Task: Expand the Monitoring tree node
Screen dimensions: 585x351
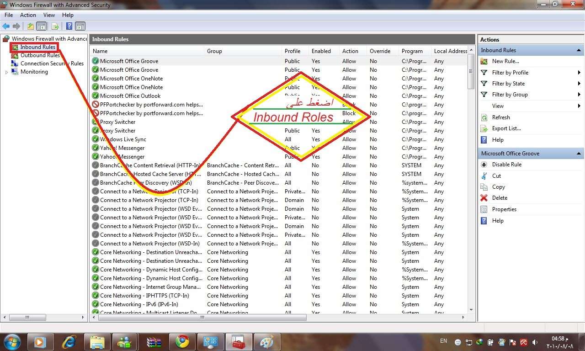Action: point(6,72)
